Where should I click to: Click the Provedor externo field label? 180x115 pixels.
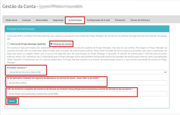point(17,68)
